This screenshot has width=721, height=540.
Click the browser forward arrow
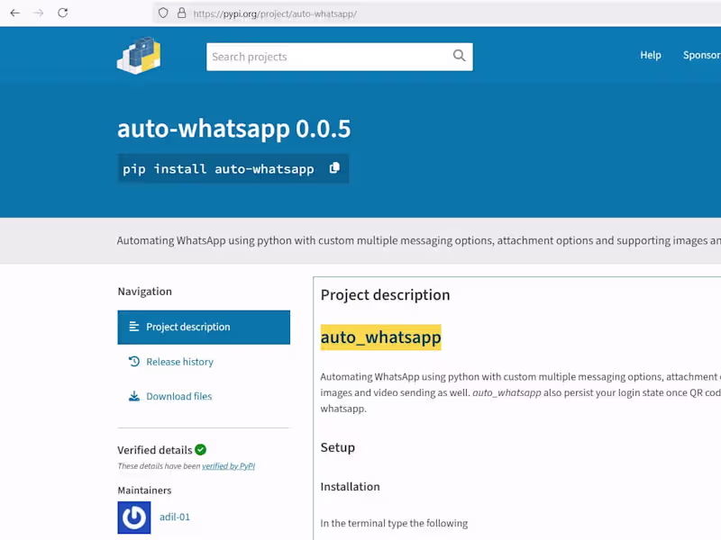click(x=38, y=13)
